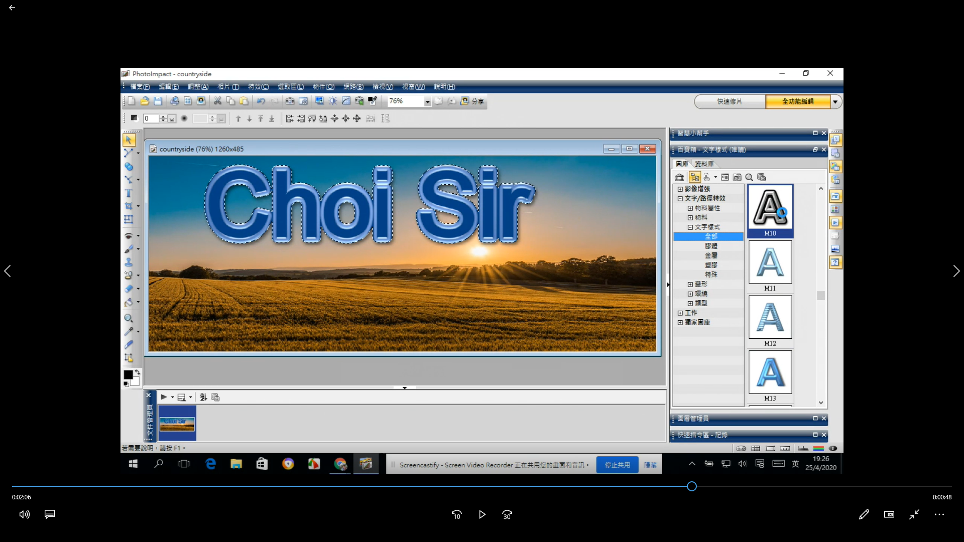Expand the 物料屬性 tree node
The width and height of the screenshot is (964, 542).
pos(690,208)
